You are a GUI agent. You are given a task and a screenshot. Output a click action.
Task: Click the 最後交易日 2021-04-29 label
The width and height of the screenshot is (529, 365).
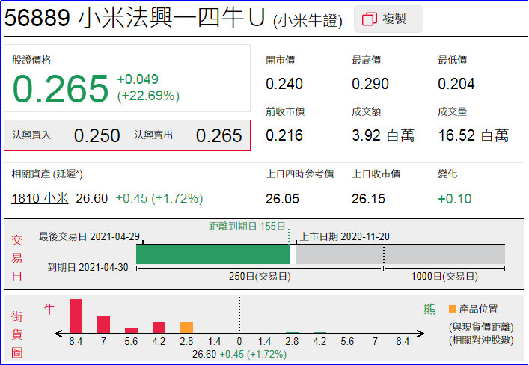[x=89, y=236]
